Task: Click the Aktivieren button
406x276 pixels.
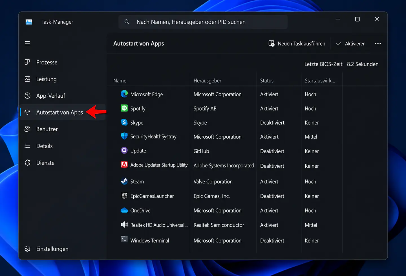Action: (x=351, y=44)
